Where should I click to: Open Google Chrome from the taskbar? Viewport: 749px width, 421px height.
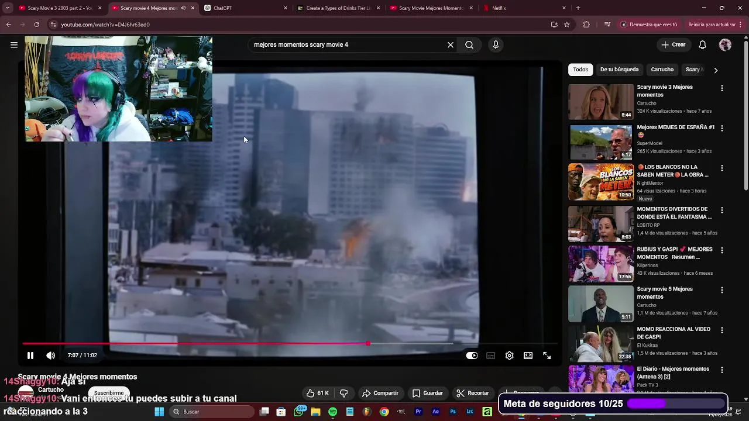(384, 412)
